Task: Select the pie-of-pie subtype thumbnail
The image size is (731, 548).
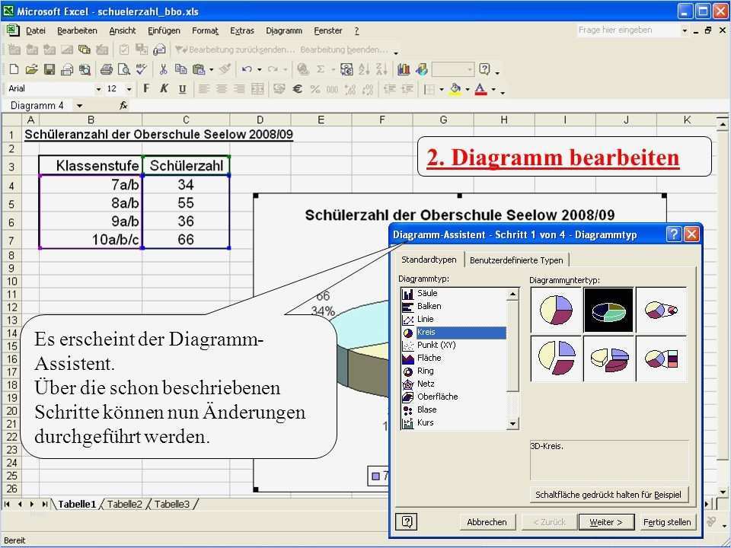Action: [x=661, y=310]
